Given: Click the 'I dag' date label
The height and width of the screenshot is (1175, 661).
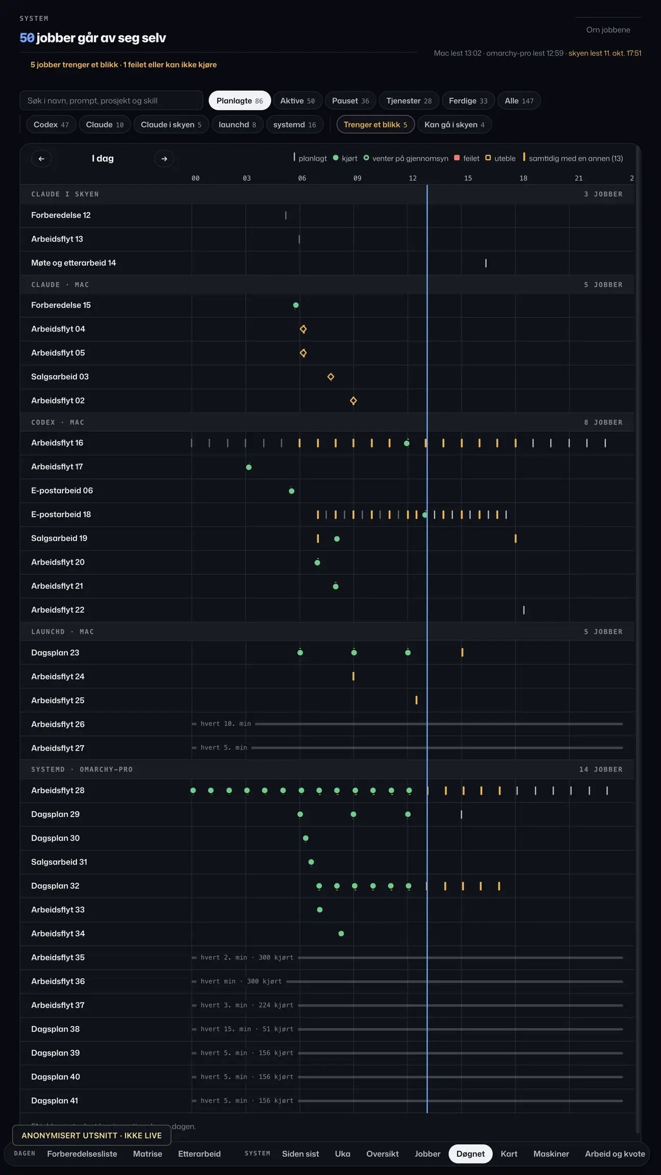Looking at the screenshot, I should coord(103,159).
